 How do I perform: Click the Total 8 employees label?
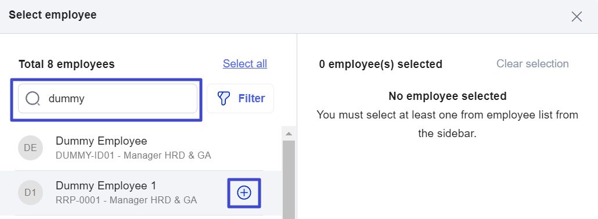point(66,64)
